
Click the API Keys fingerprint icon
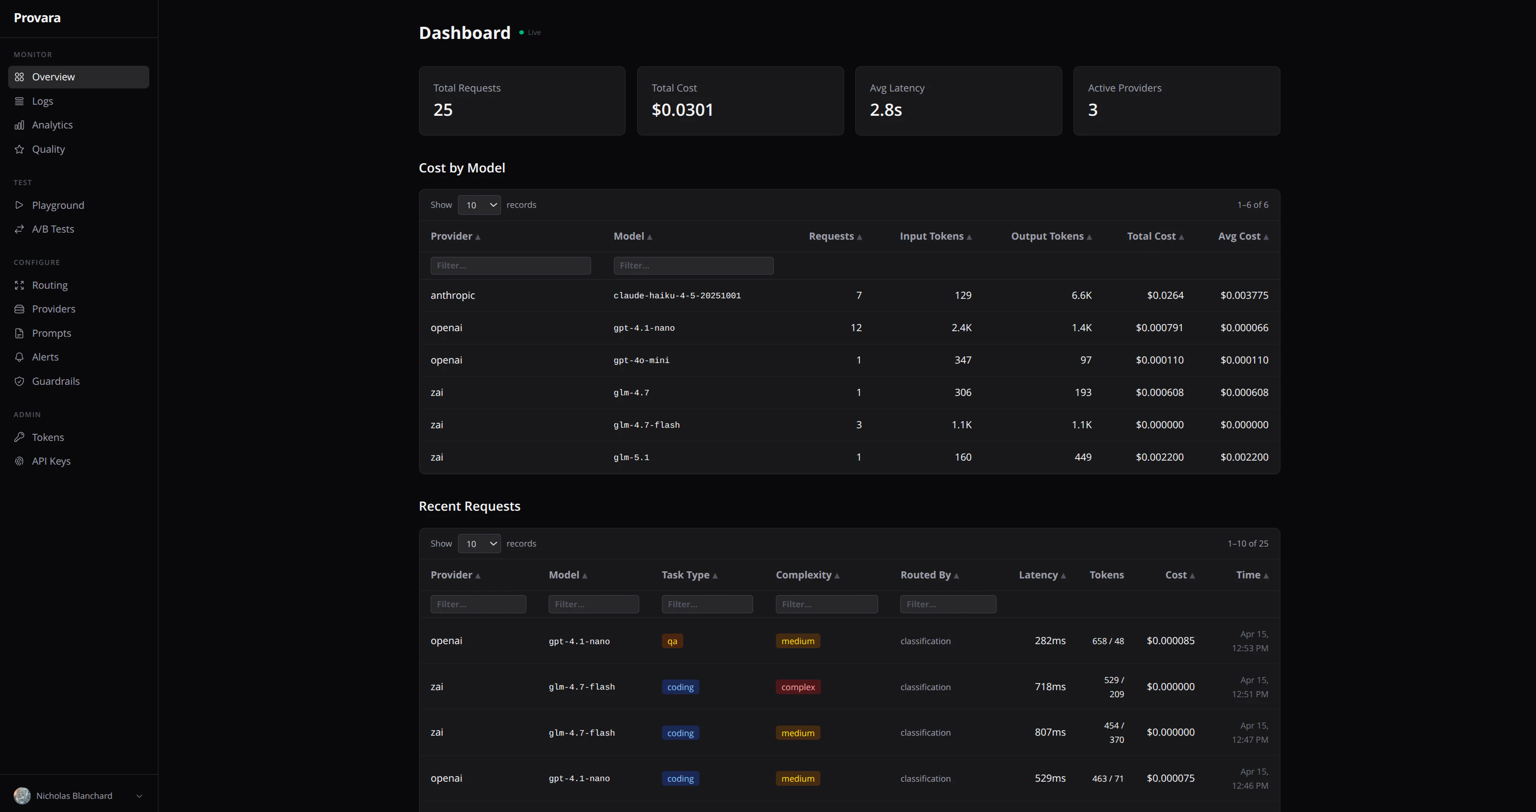point(19,461)
